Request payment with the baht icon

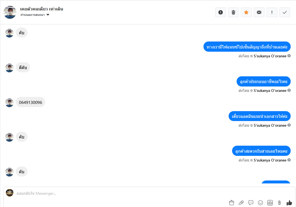tap(280, 203)
